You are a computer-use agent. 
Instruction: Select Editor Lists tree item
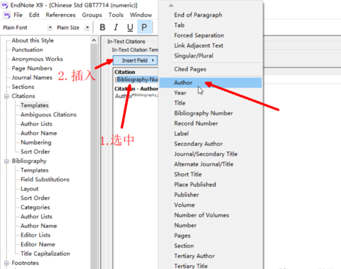(35, 235)
